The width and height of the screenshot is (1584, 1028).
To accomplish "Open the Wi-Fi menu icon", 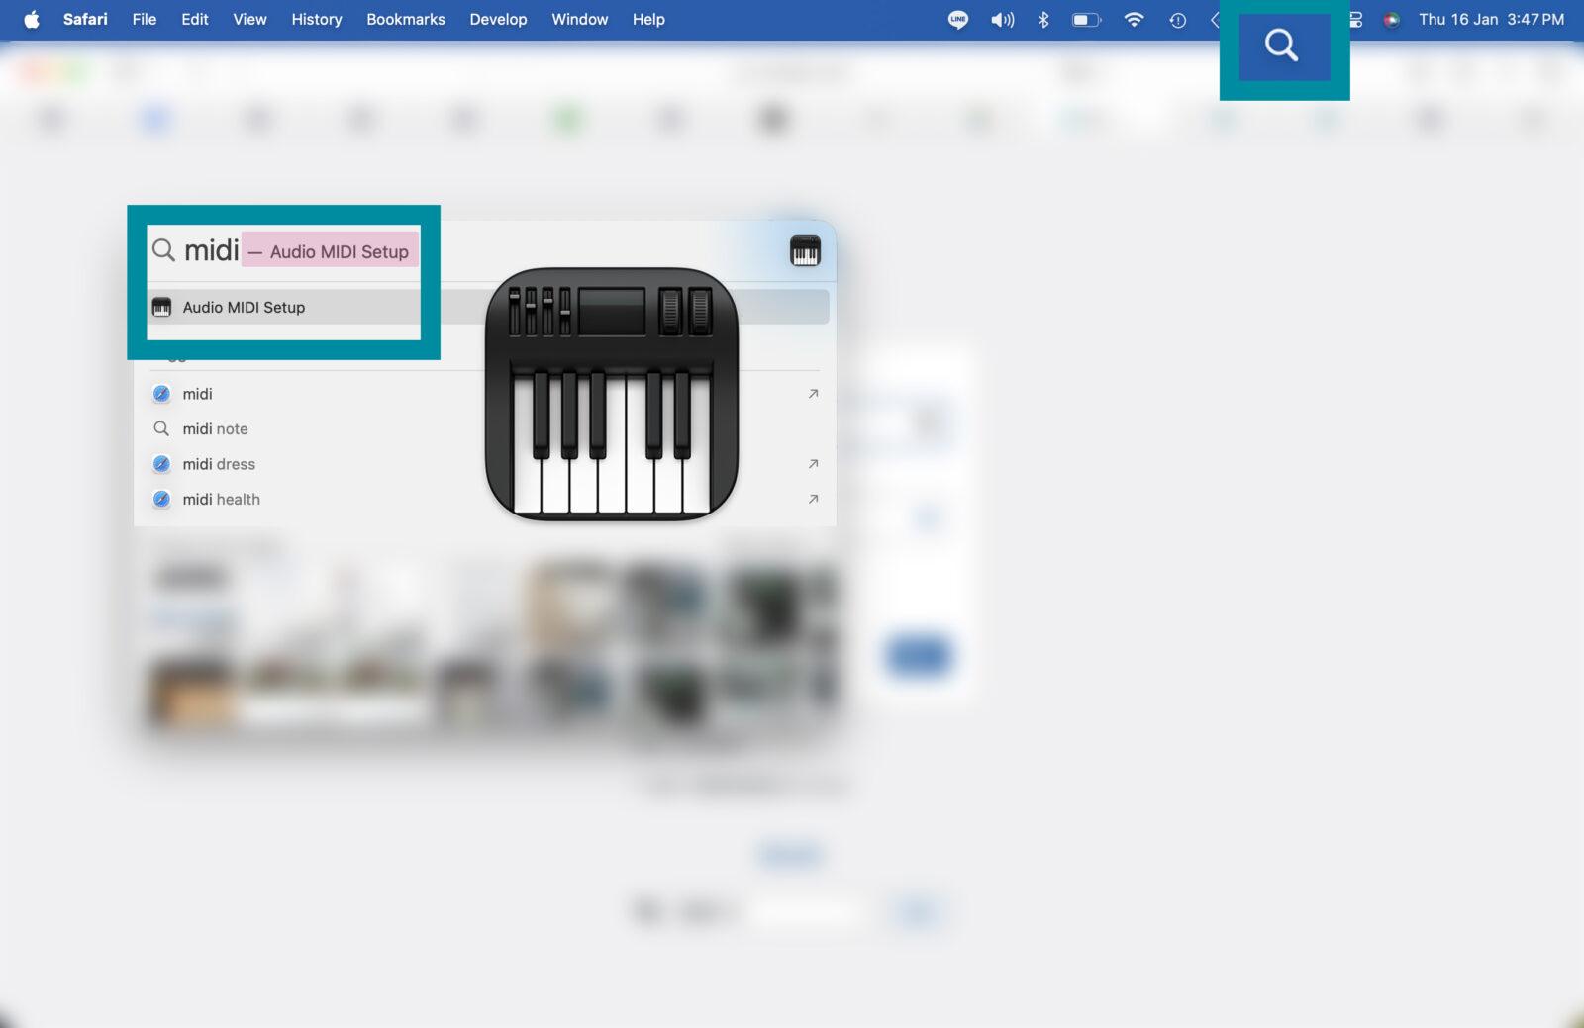I will (1134, 20).
